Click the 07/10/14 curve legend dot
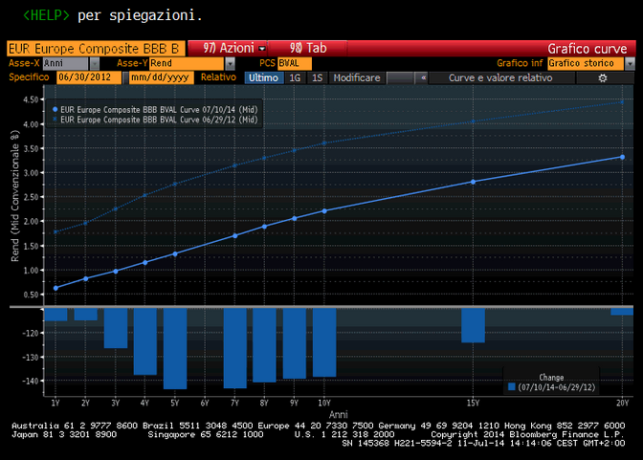Viewport: 643px width, 460px height. coord(55,110)
